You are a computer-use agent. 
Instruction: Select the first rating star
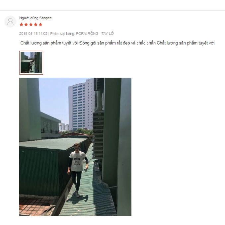point(21,25)
